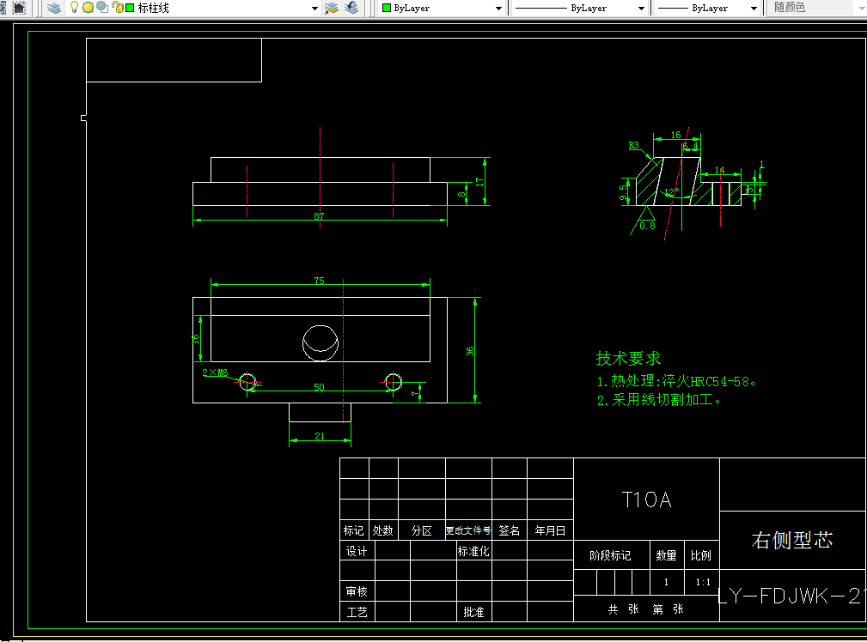Click the 年月日 title block cell
867x642 pixels.
pos(550,530)
